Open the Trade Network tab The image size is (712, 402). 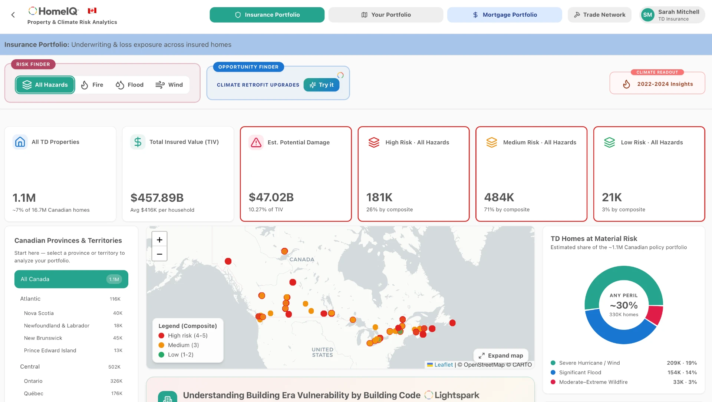pyautogui.click(x=599, y=15)
